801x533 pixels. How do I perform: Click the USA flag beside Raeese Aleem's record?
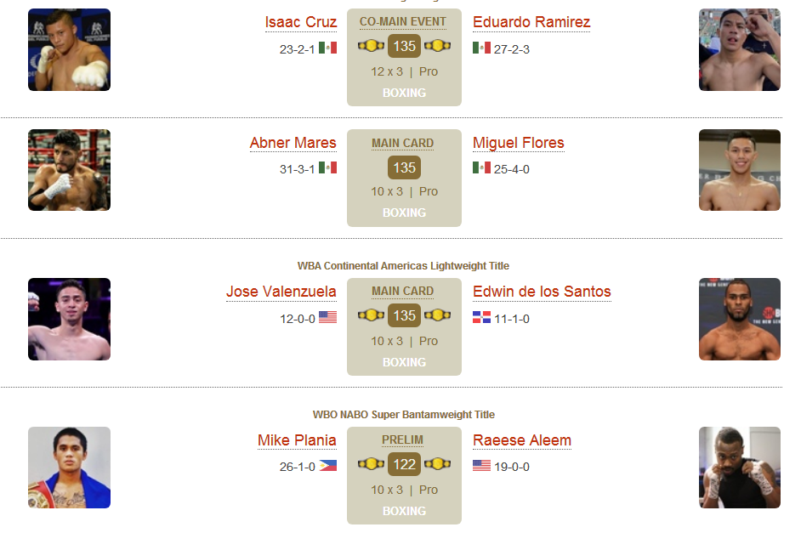click(481, 466)
